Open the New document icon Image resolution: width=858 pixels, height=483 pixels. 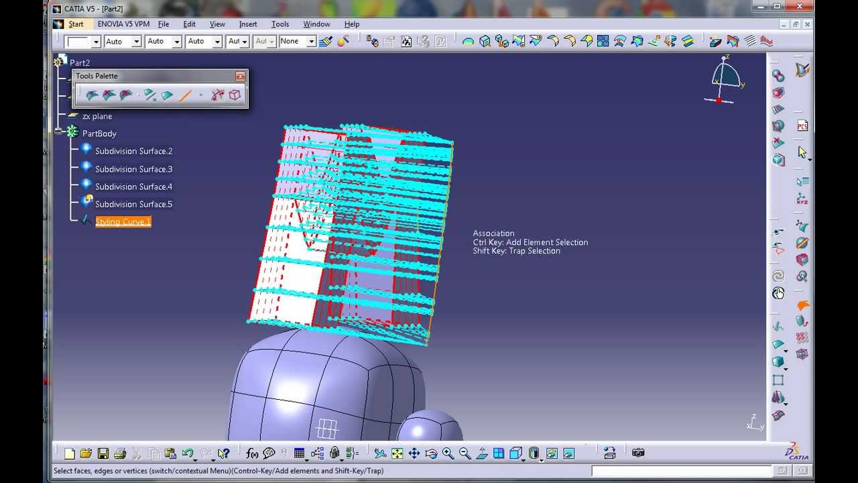[x=70, y=453]
